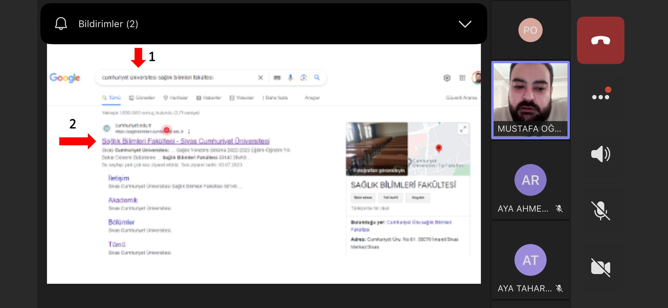Tap the speaker audio output icon
The image size is (668, 308).
click(x=600, y=154)
